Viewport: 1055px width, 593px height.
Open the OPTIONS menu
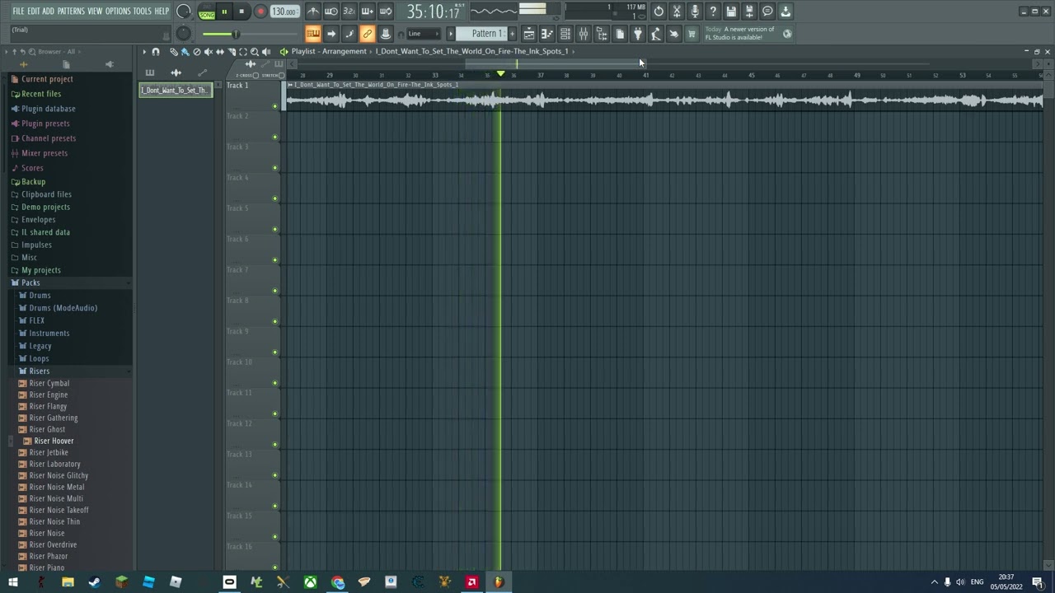pyautogui.click(x=118, y=12)
